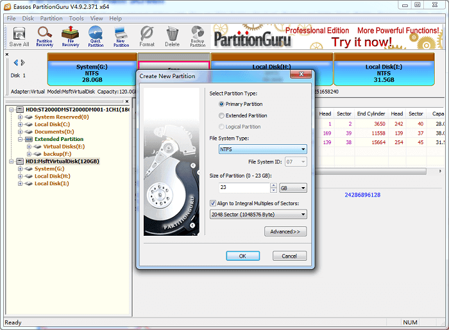Click the horizontal scrollbar in partition table
Viewport: 449px width, 330px height.
(x=371, y=171)
